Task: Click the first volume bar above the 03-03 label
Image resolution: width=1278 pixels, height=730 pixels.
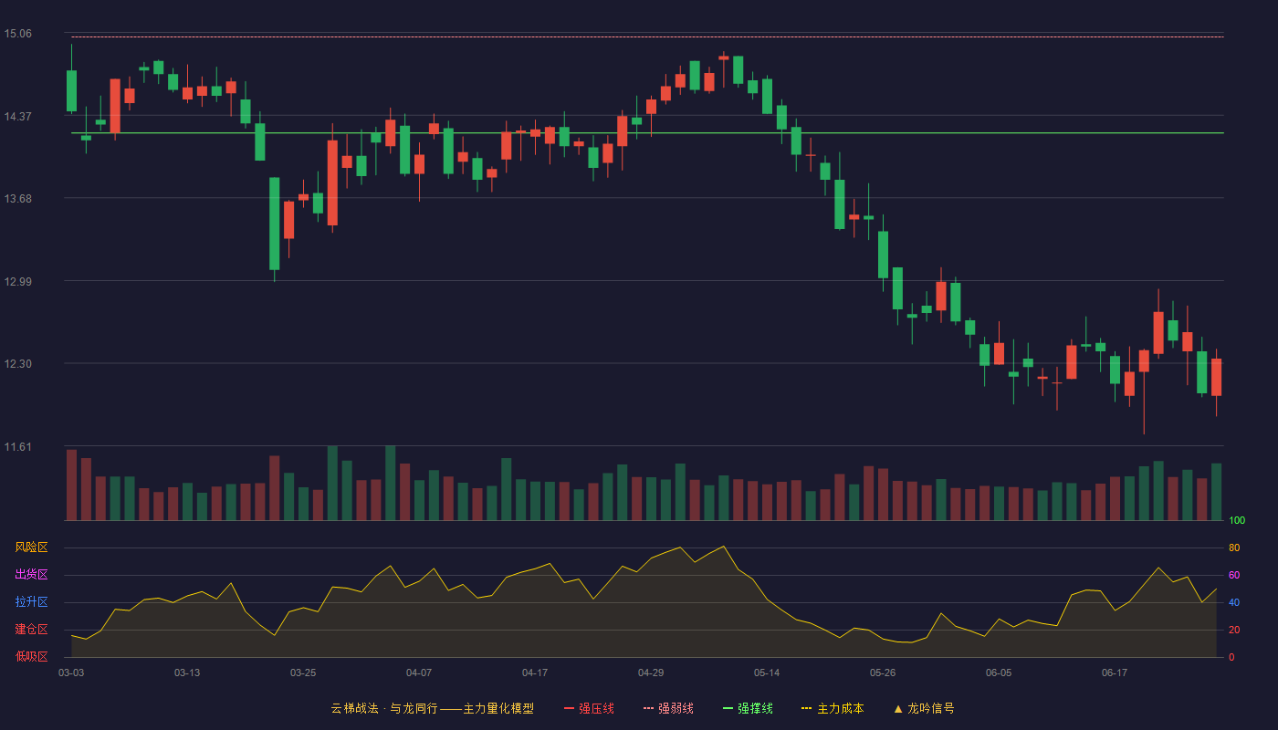Action: point(71,485)
